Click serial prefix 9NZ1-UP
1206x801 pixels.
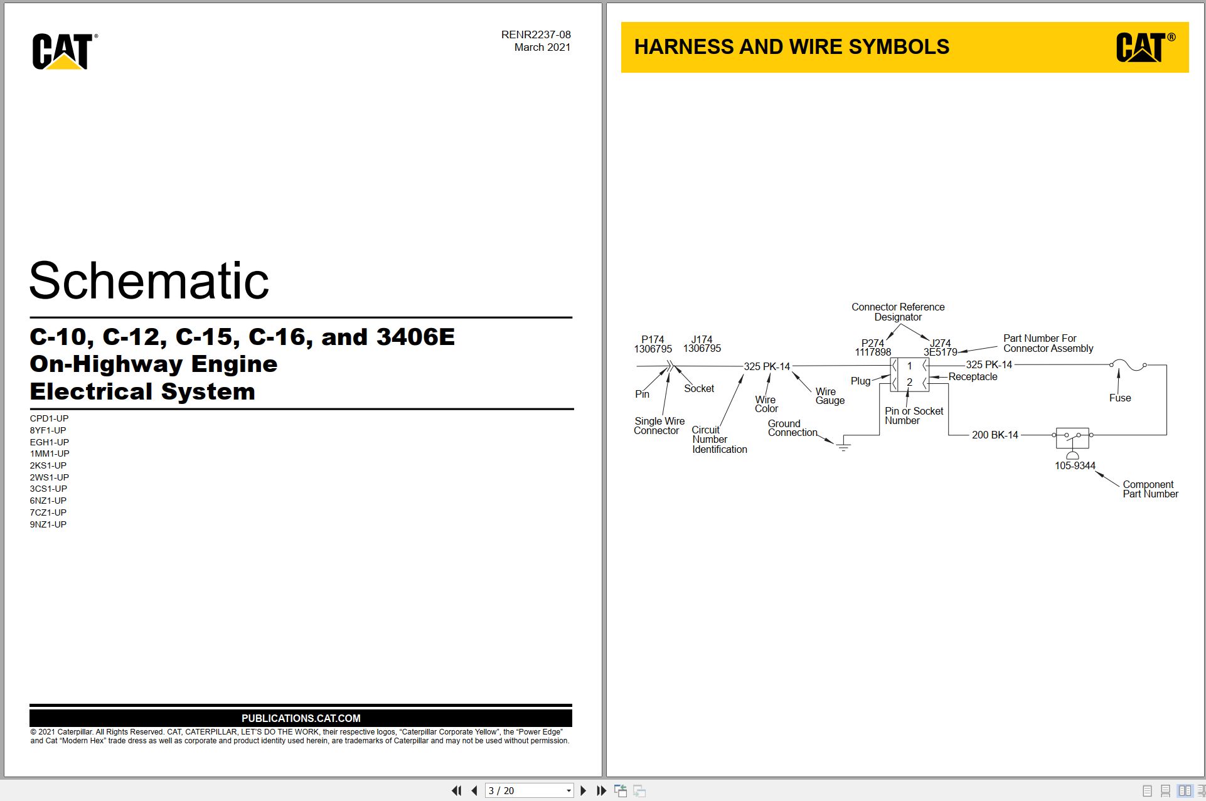[48, 524]
